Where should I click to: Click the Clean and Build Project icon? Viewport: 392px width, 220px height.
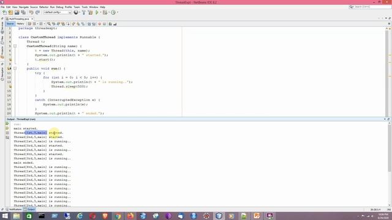click(90, 12)
